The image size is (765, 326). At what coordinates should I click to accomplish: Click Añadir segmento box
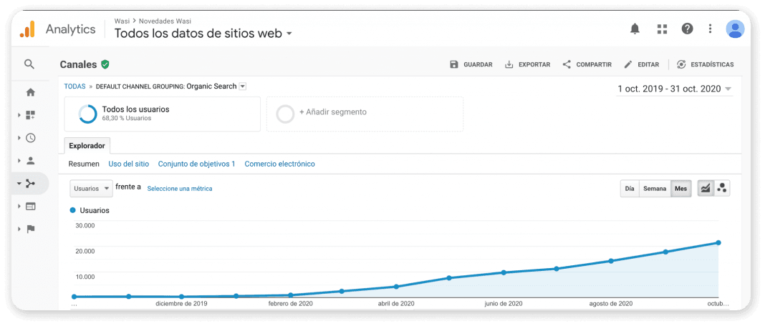365,114
